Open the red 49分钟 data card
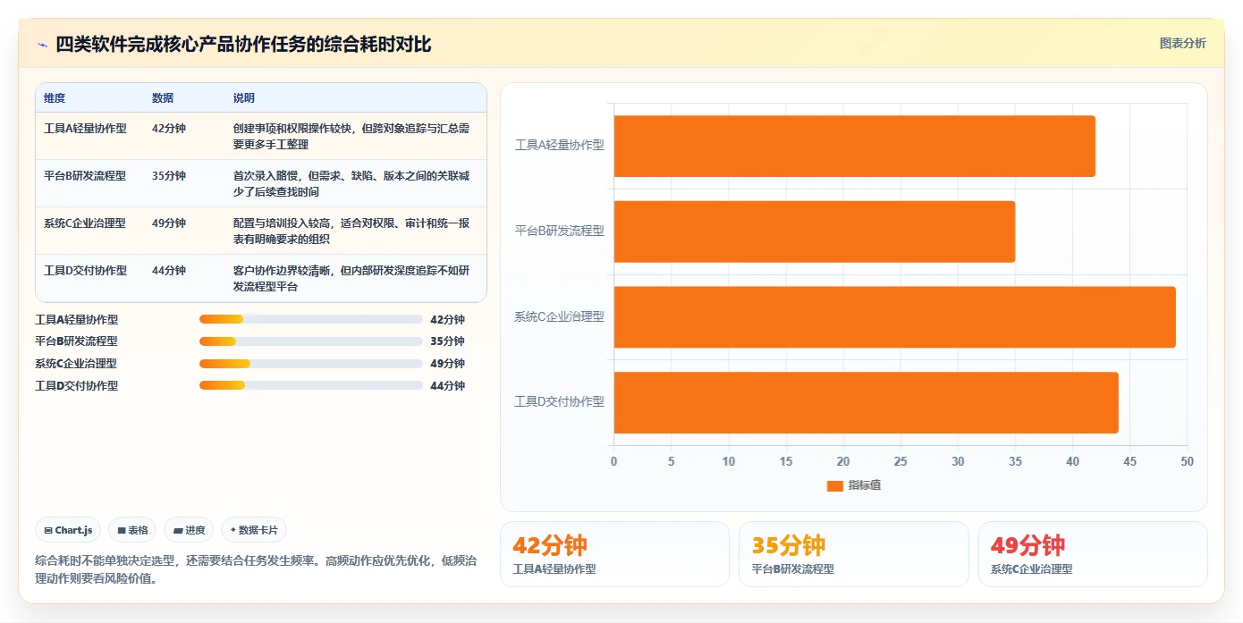The image size is (1243, 623). tap(1093, 554)
